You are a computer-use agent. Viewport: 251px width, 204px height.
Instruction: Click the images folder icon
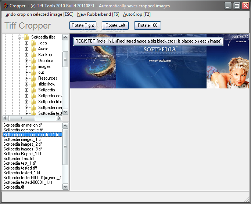[x=33, y=66]
